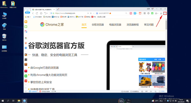Click the undo closed-tab arrow icon
Viewport: 191px width, 103px height.
pyautogui.click(x=45, y=13)
